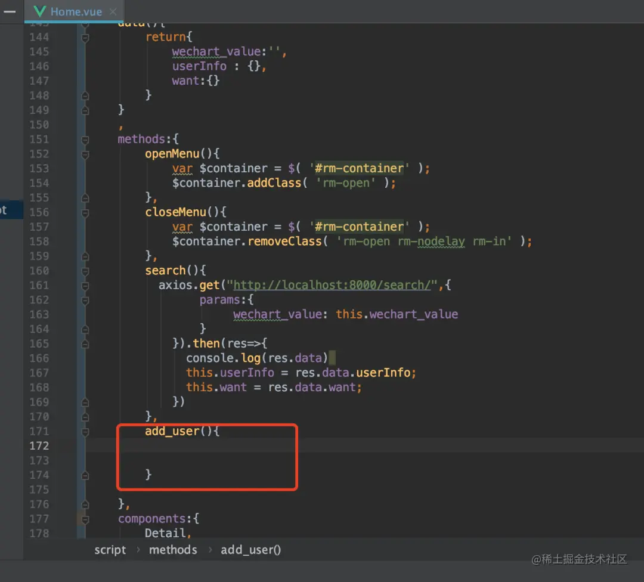Select the add_user() breadcrumb
This screenshot has height=582, width=644.
(250, 550)
